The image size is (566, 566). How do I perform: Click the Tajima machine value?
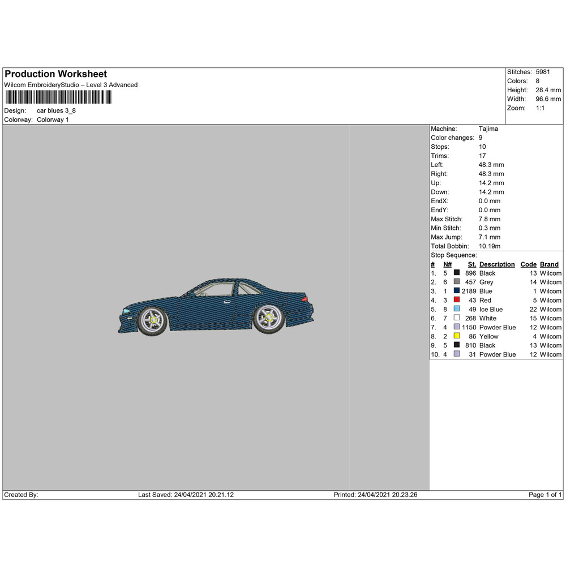tap(488, 129)
